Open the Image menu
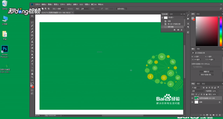Image resolution: width=223 pixels, height=119 pixels. click(x=50, y=5)
